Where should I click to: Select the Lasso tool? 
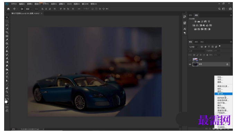pos(7,25)
